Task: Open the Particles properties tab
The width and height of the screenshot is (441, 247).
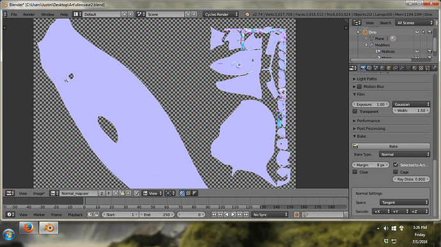Action: click(x=428, y=68)
